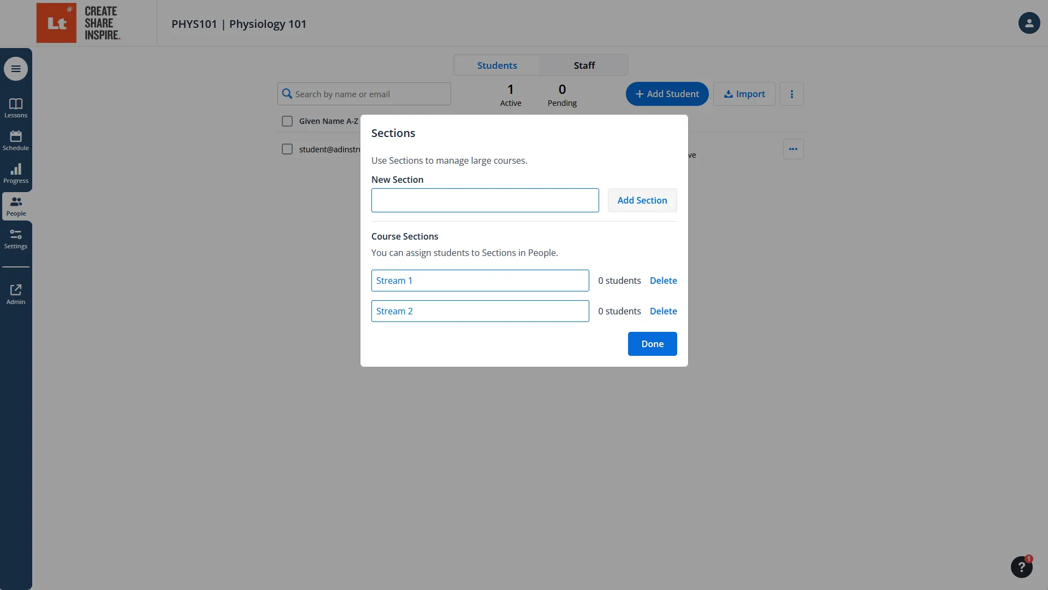
Task: Open the user account avatar menu
Action: (1029, 23)
